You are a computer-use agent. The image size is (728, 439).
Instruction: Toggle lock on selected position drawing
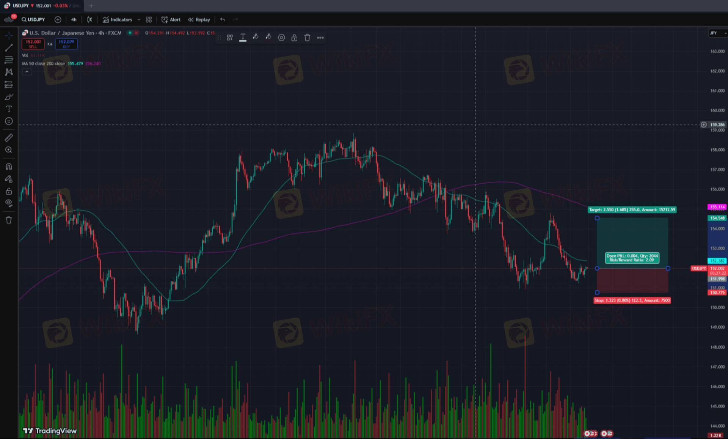(x=294, y=38)
